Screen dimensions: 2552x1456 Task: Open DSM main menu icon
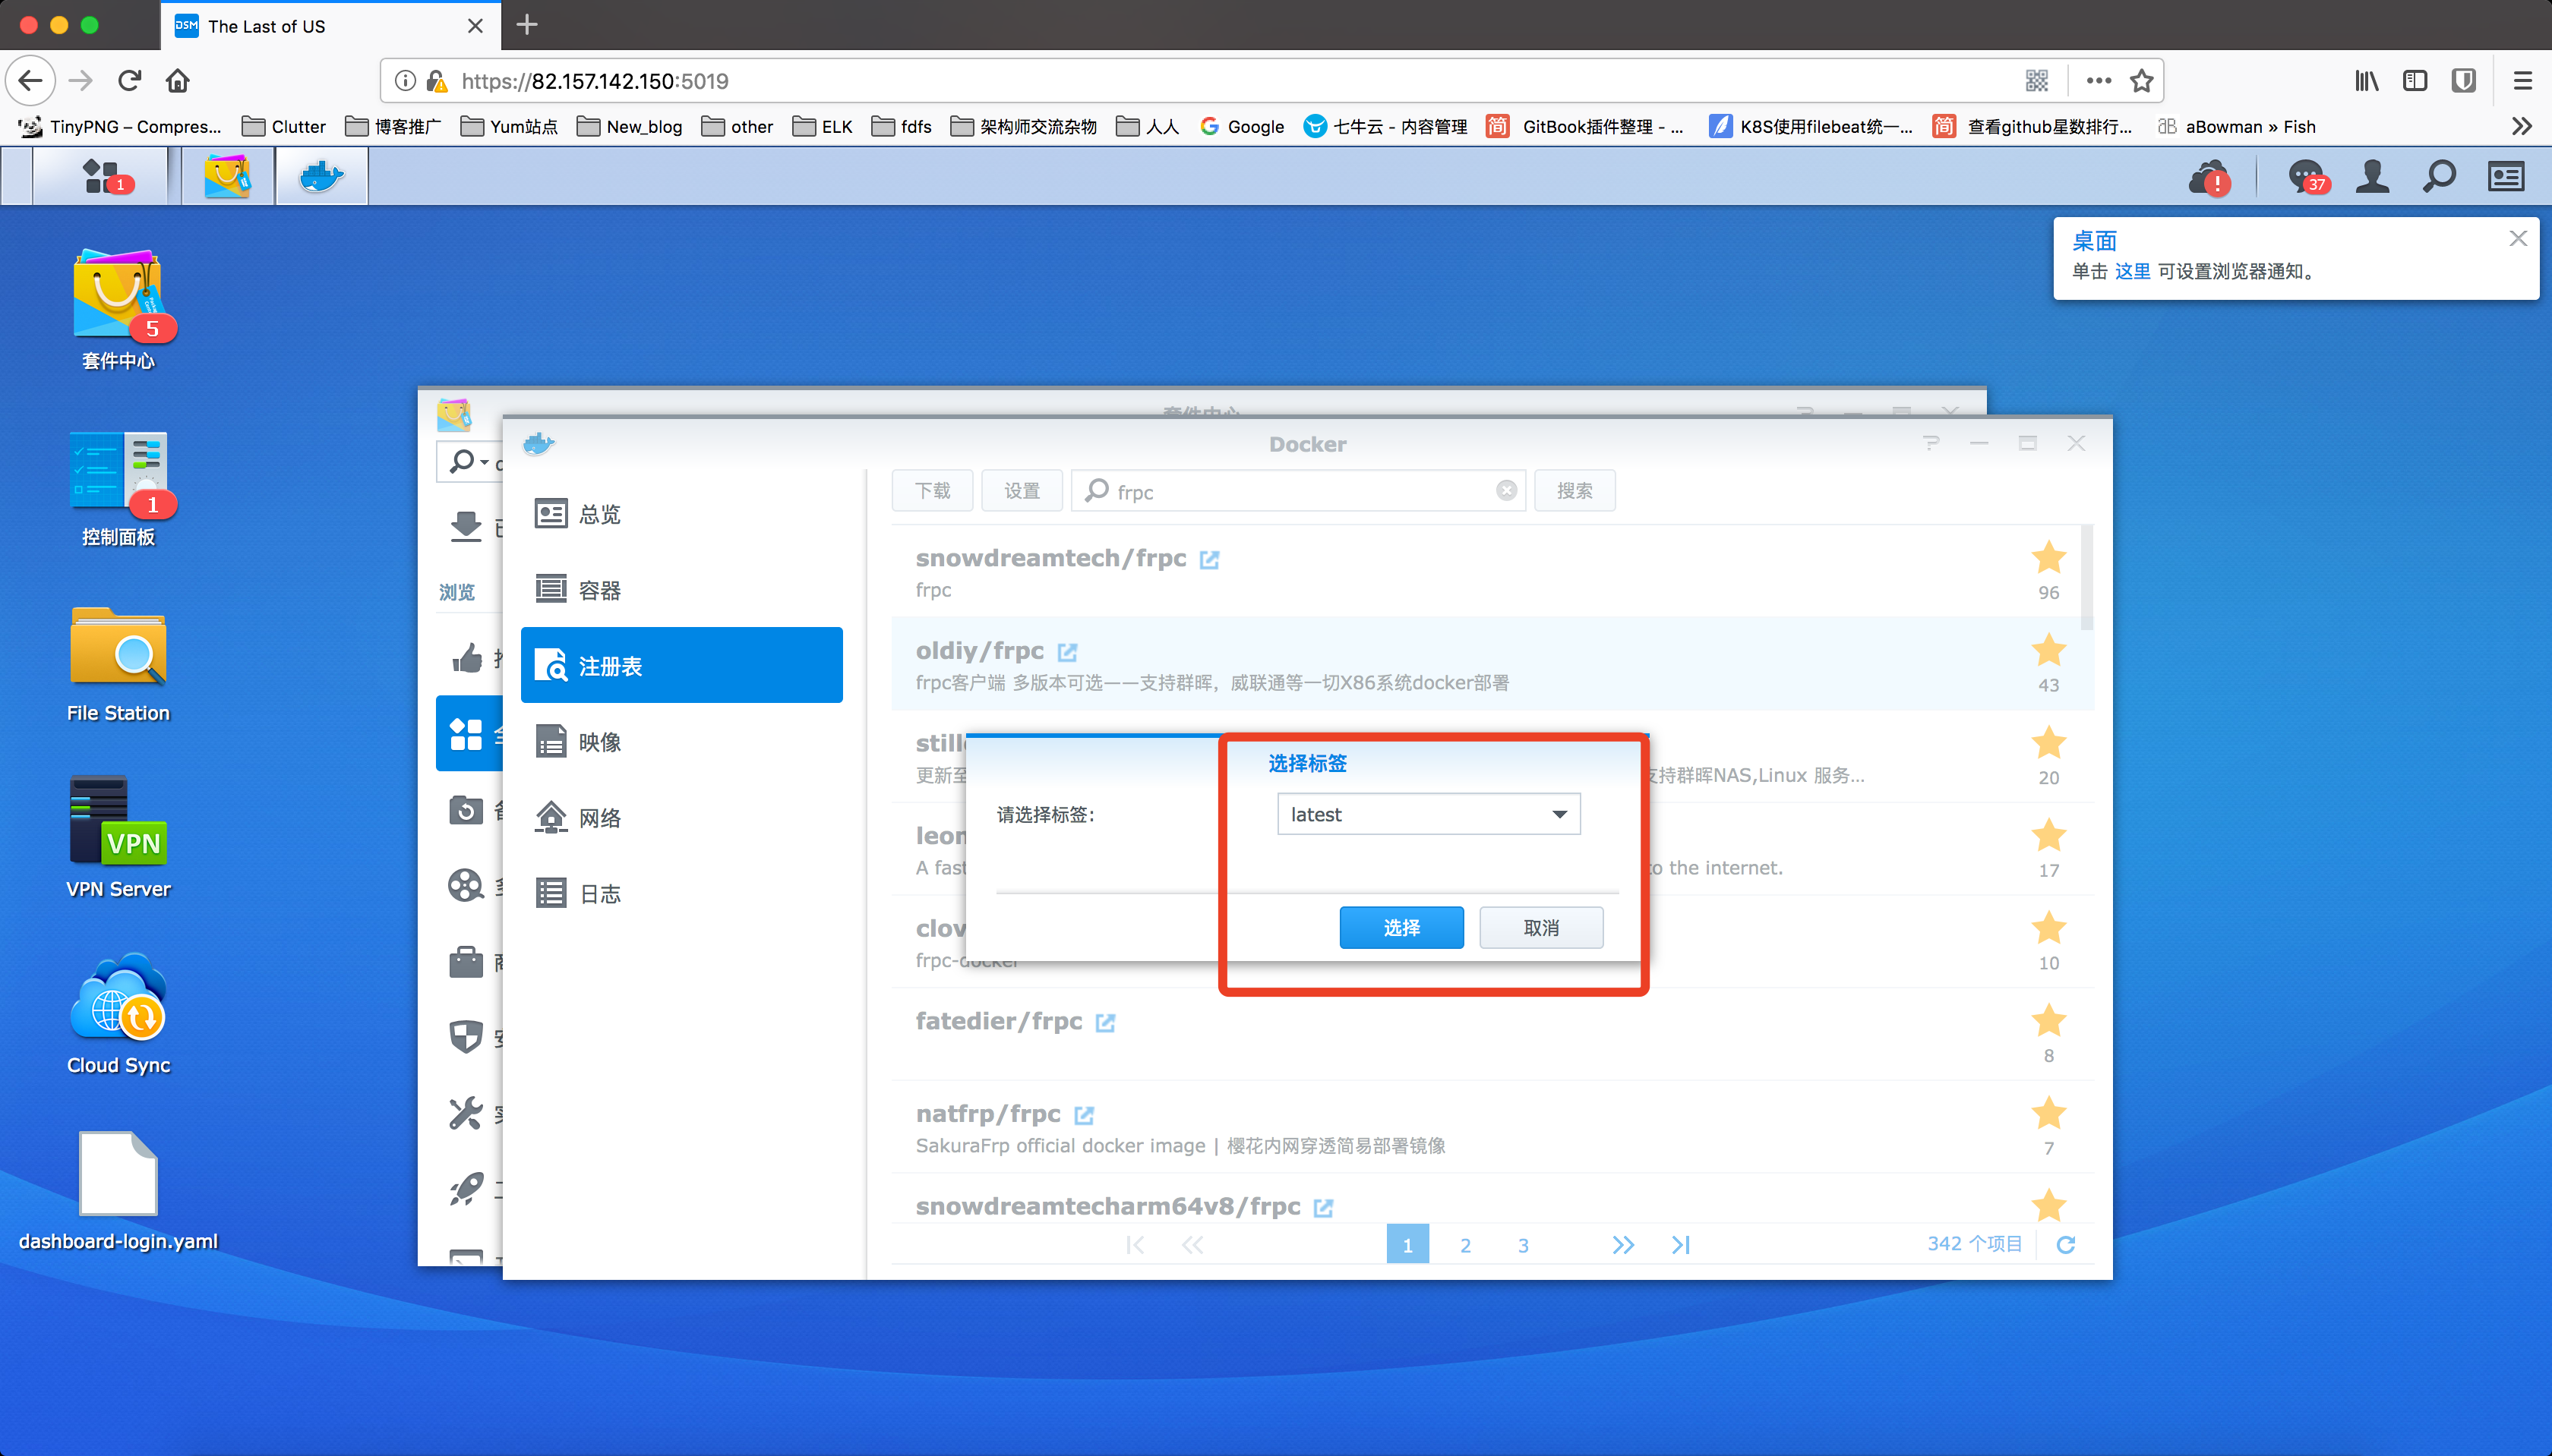pos(100,176)
